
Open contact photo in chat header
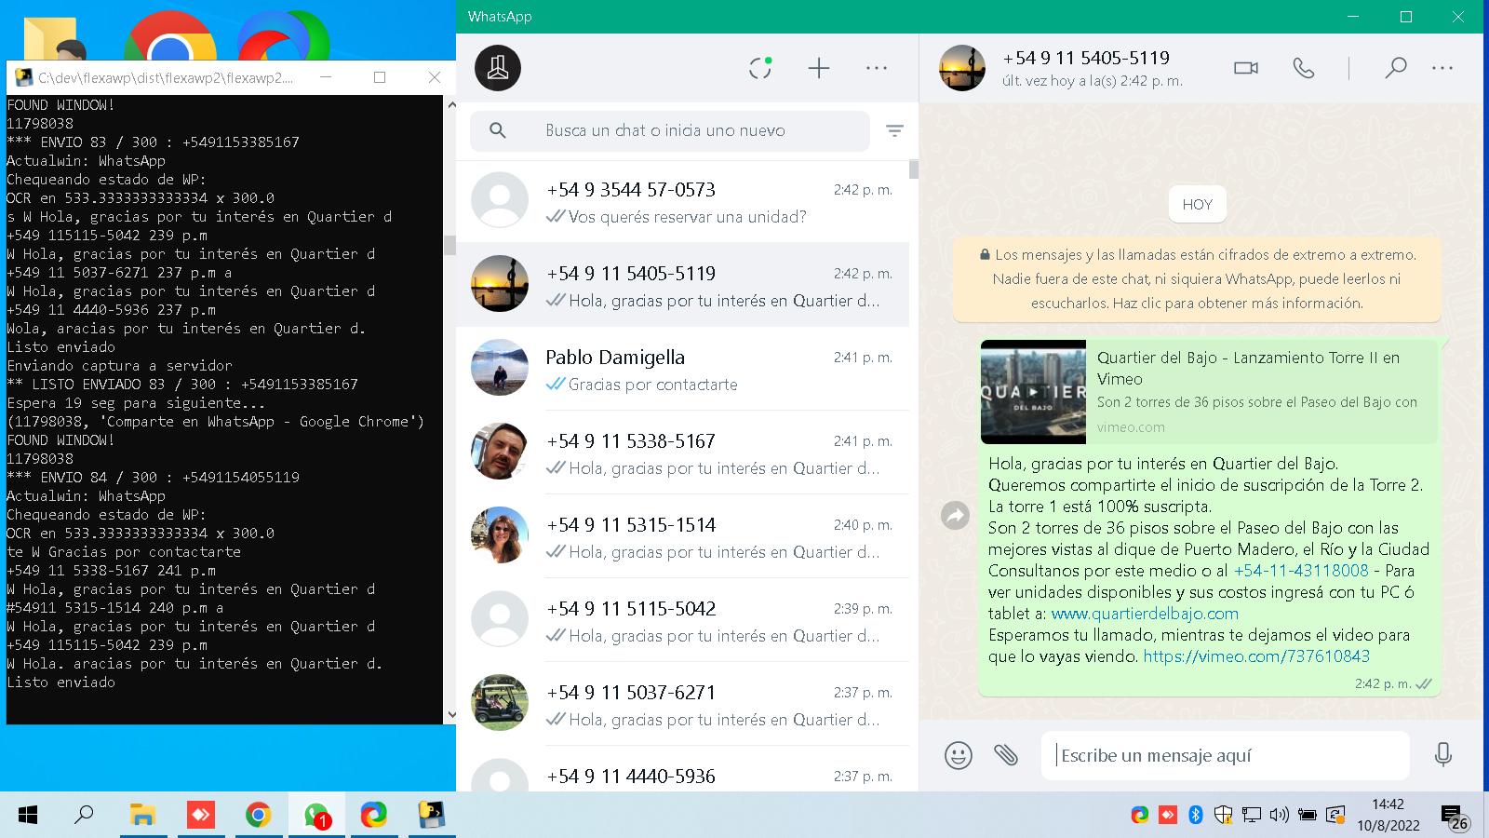[x=962, y=68]
